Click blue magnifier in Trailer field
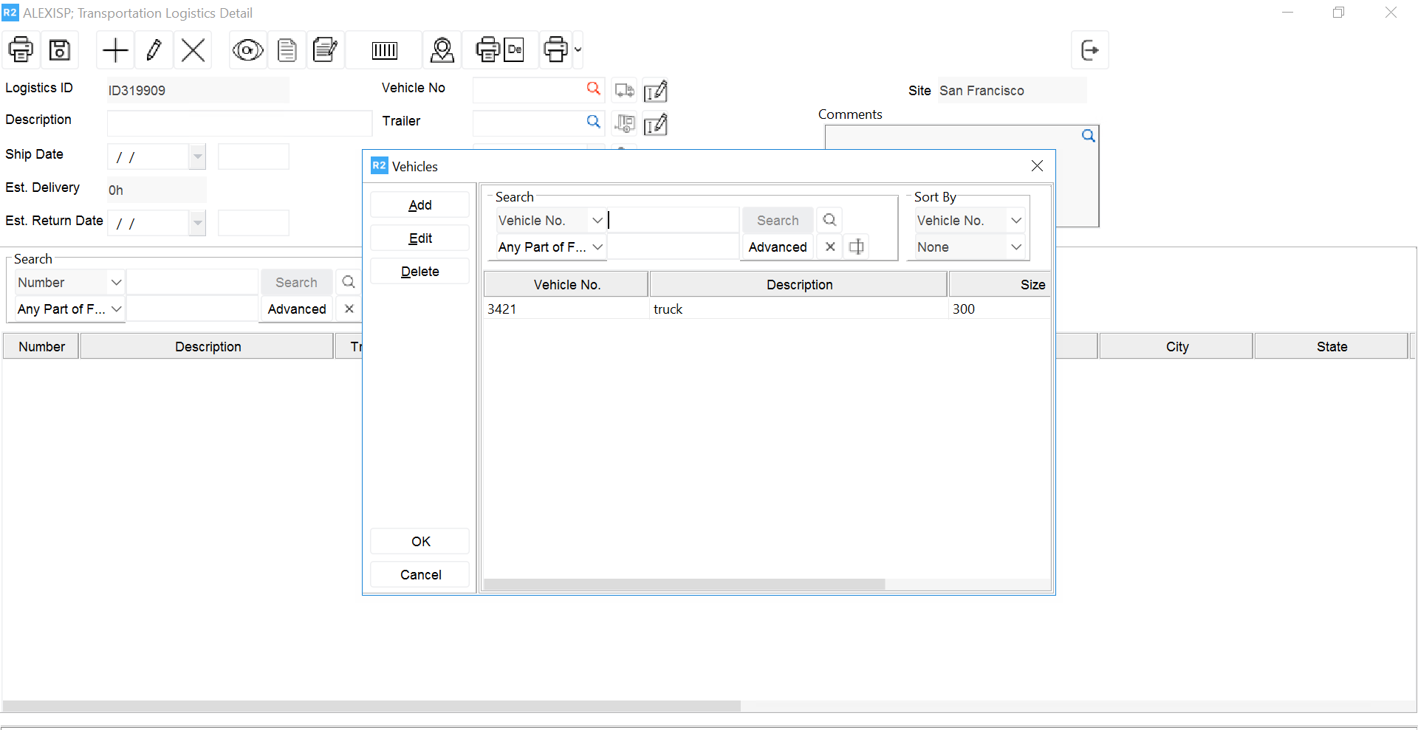 [x=593, y=122]
